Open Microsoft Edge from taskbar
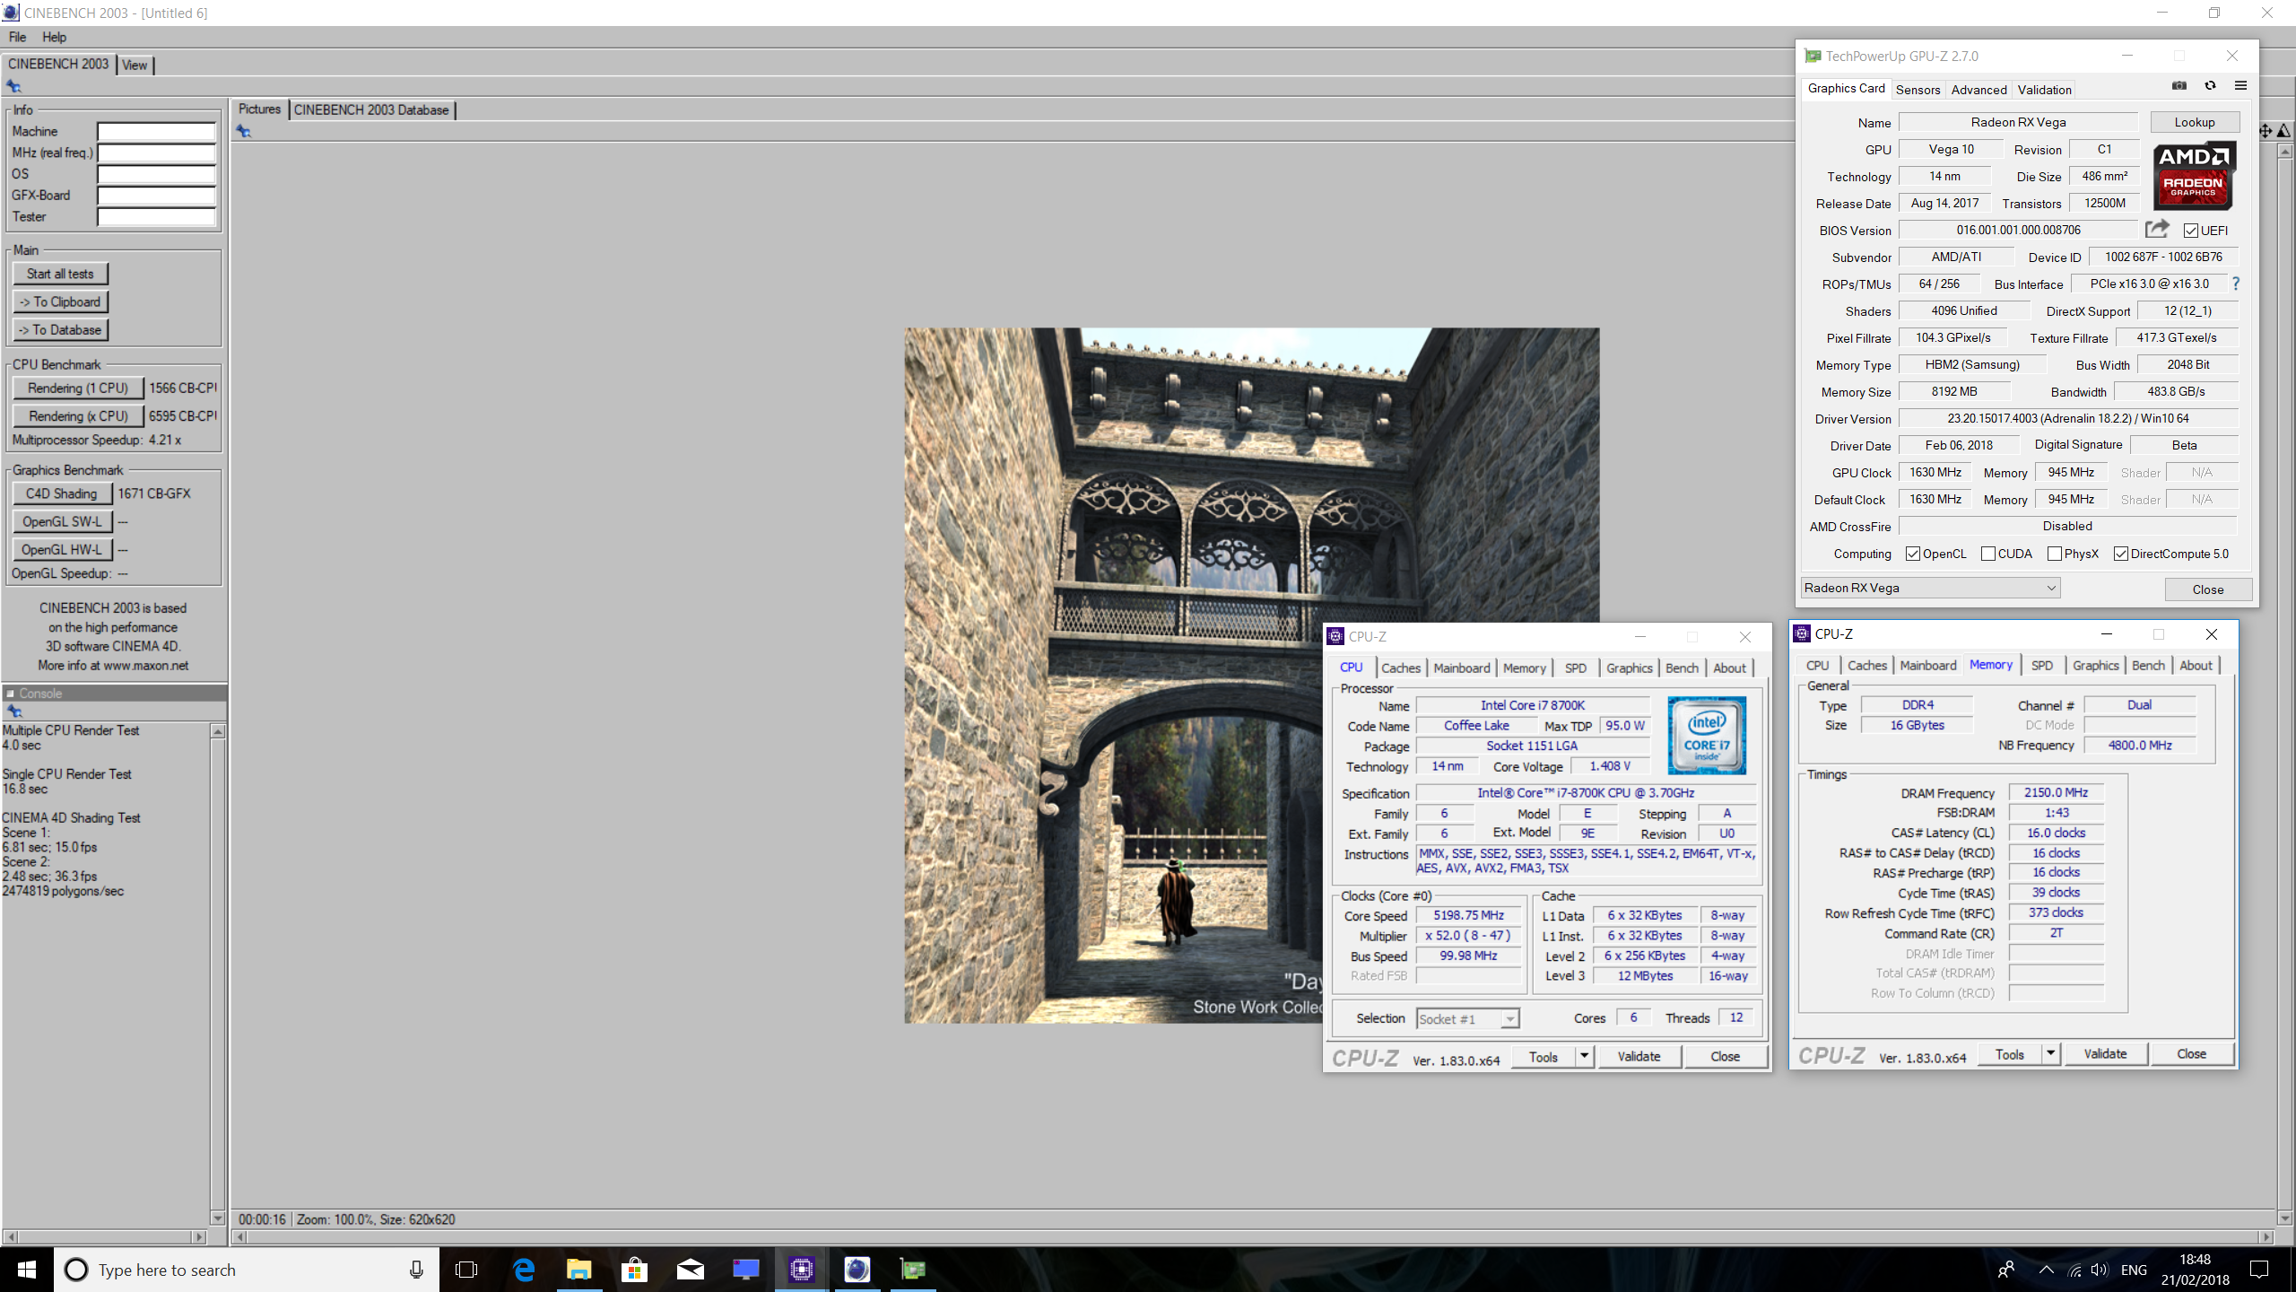The height and width of the screenshot is (1292, 2296). (x=524, y=1270)
